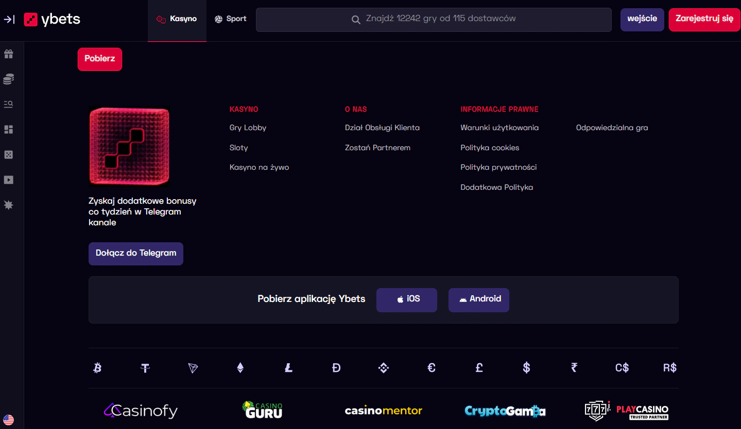The height and width of the screenshot is (429, 741).
Task: Click the wejście login button
Action: coord(642,20)
